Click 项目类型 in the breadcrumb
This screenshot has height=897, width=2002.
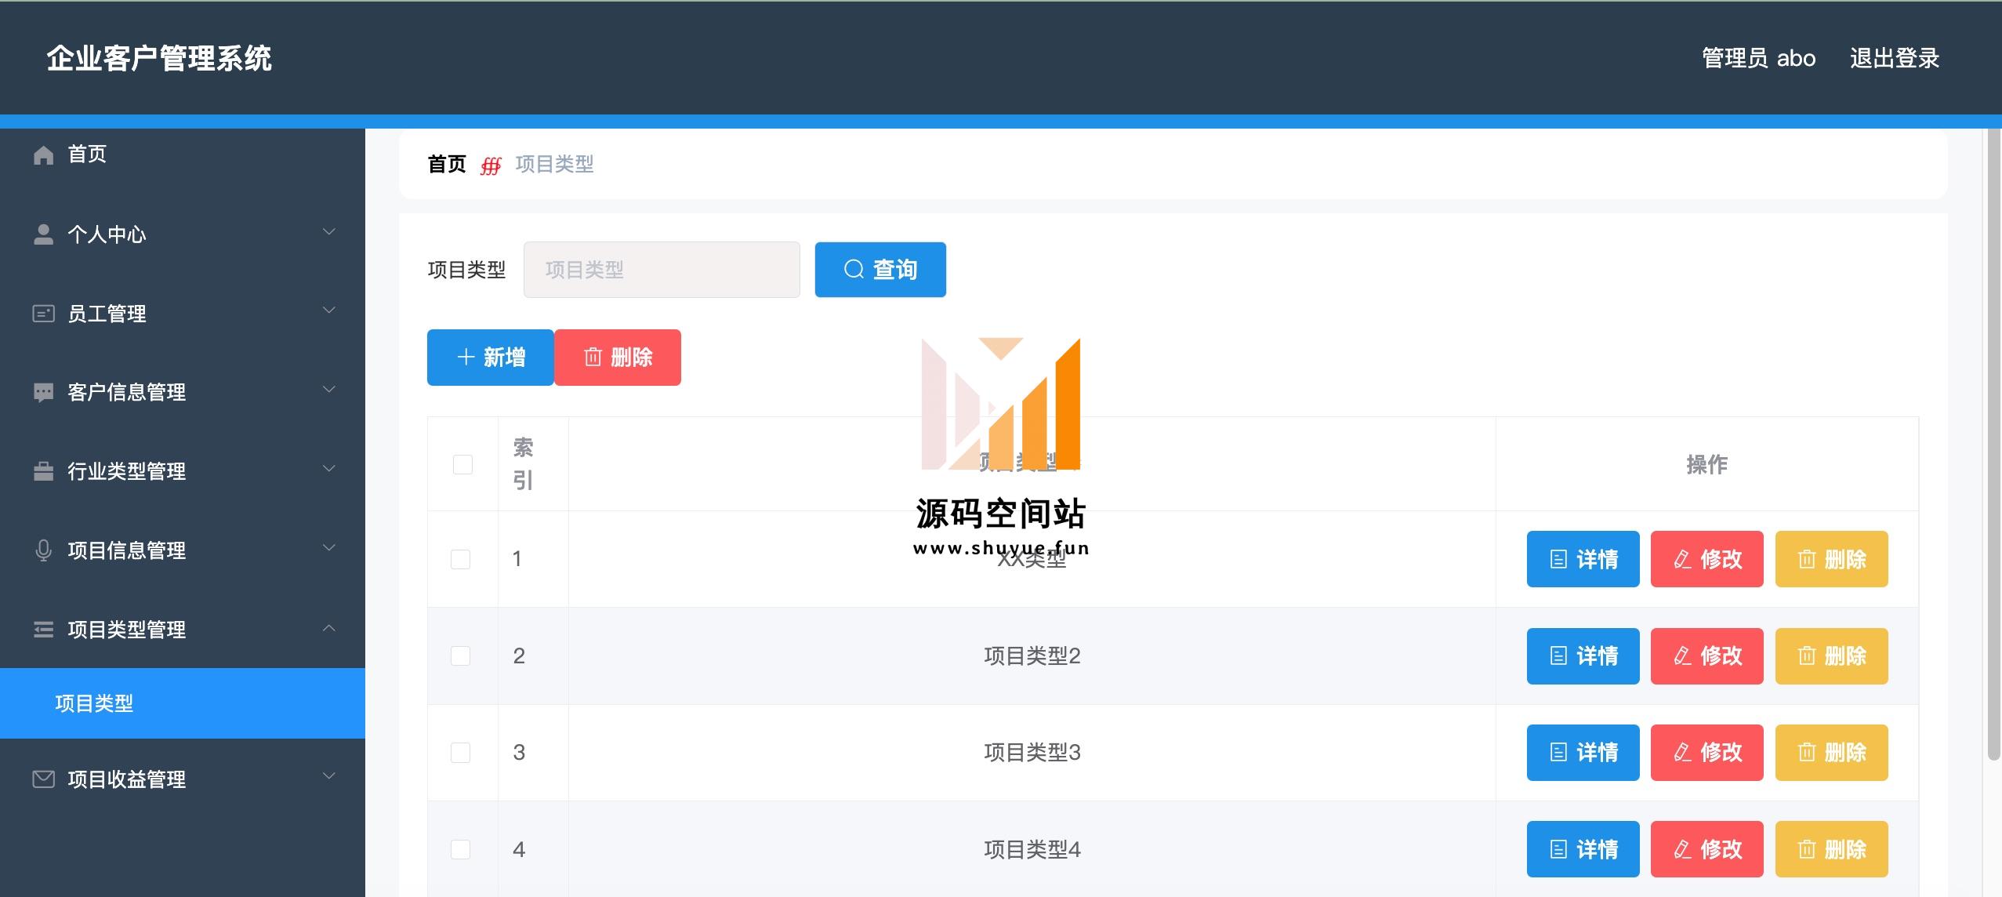[554, 164]
